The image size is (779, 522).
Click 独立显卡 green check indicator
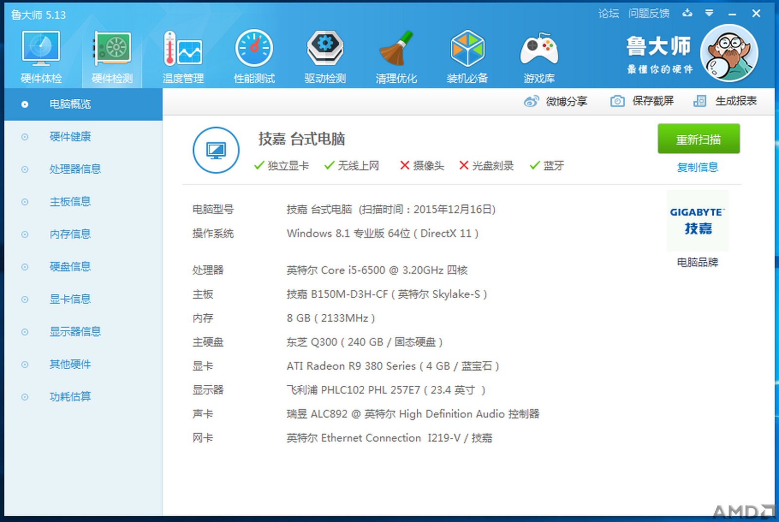pyautogui.click(x=281, y=166)
